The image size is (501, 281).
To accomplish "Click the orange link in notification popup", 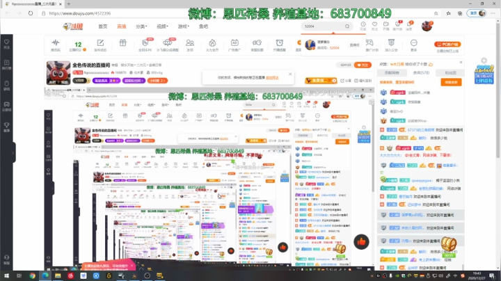I will (x=272, y=78).
